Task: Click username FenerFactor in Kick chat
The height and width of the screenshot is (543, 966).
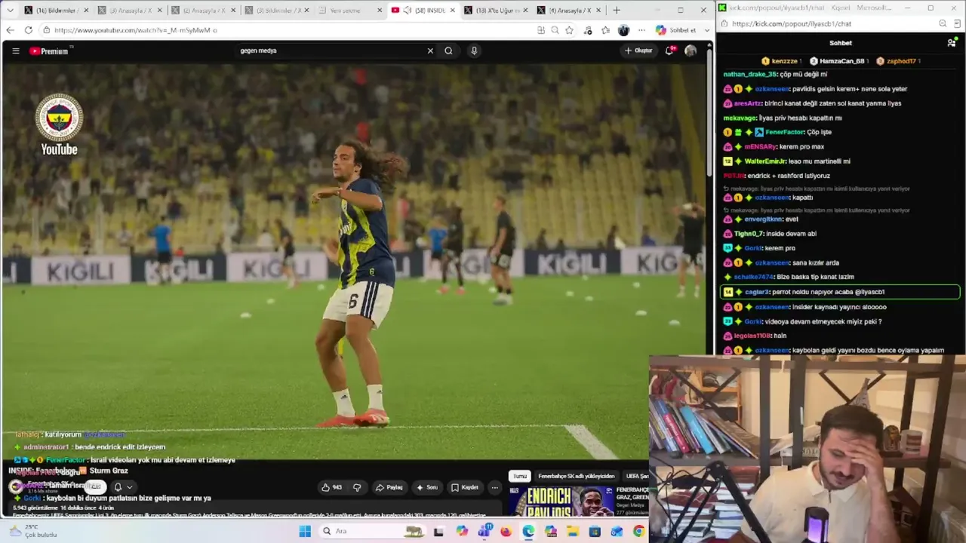Action: point(784,132)
